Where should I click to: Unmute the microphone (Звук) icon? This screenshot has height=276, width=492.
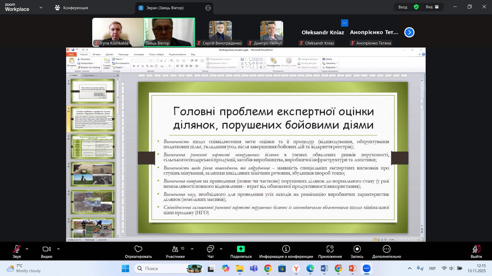tap(17, 249)
